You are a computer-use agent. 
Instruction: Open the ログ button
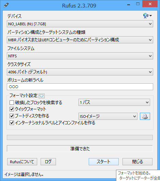coord(48,162)
